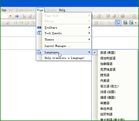Open the dropdown arrow after the magnifier icon

point(102,16)
